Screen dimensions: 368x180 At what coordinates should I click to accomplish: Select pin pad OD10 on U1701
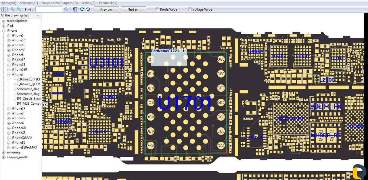click(151, 103)
